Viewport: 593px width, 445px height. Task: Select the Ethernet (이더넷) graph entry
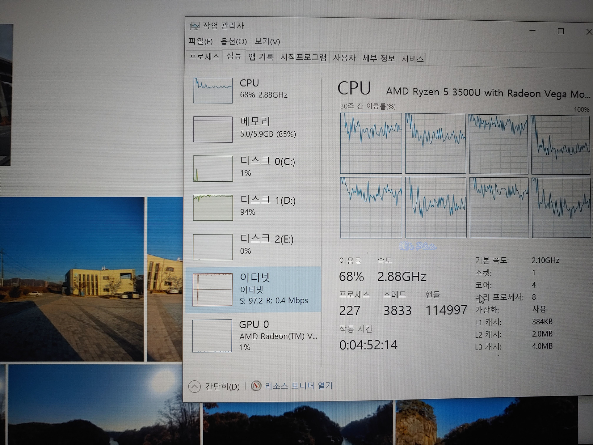point(212,290)
